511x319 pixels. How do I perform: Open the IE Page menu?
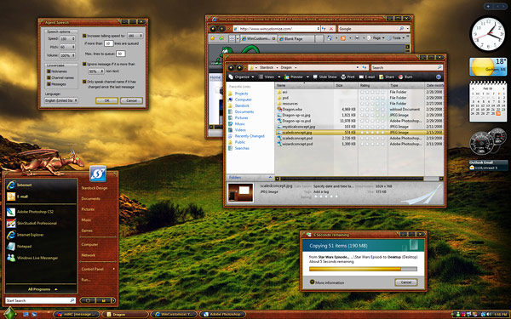click(376, 38)
